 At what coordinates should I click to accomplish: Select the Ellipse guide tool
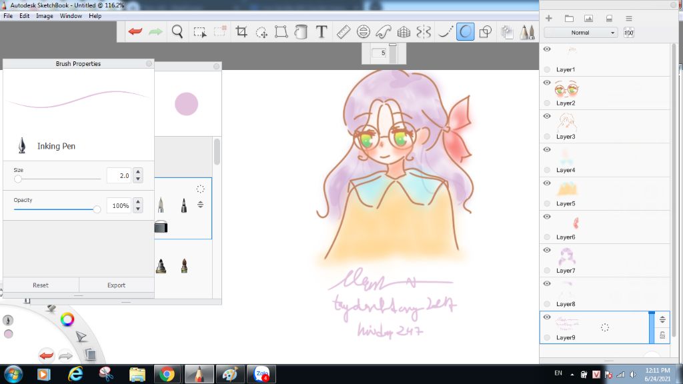tap(364, 31)
